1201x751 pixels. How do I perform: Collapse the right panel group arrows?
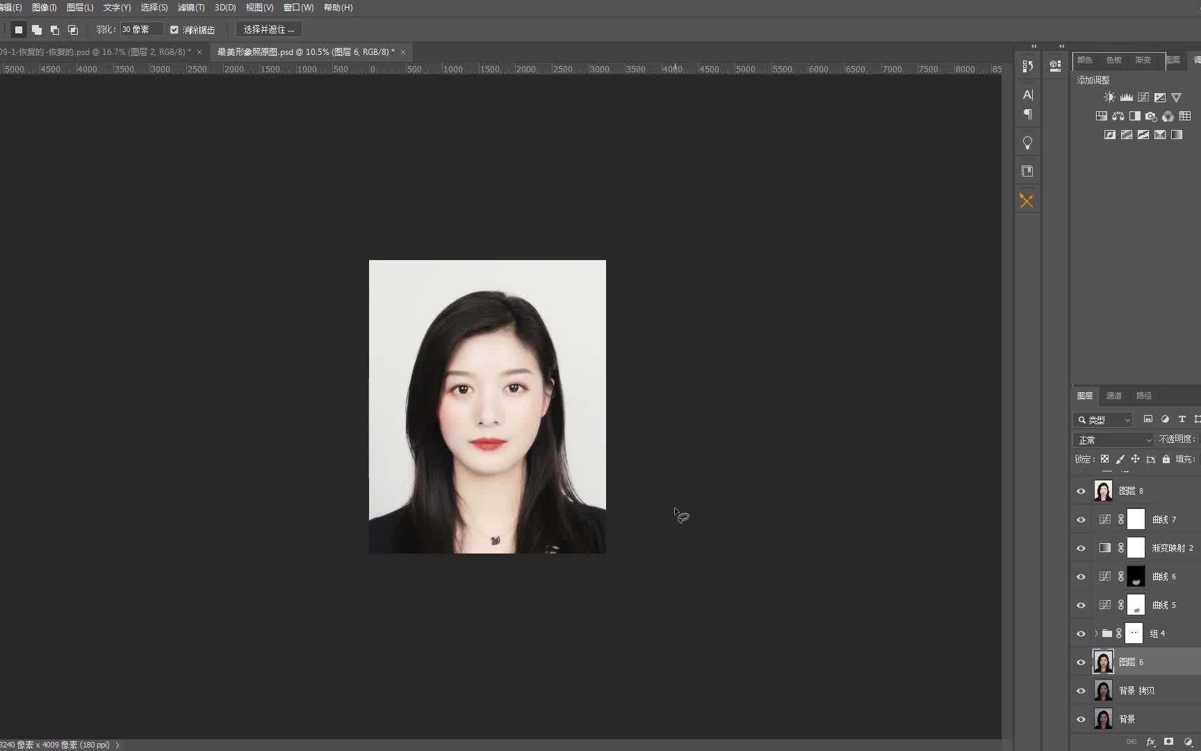click(1061, 47)
